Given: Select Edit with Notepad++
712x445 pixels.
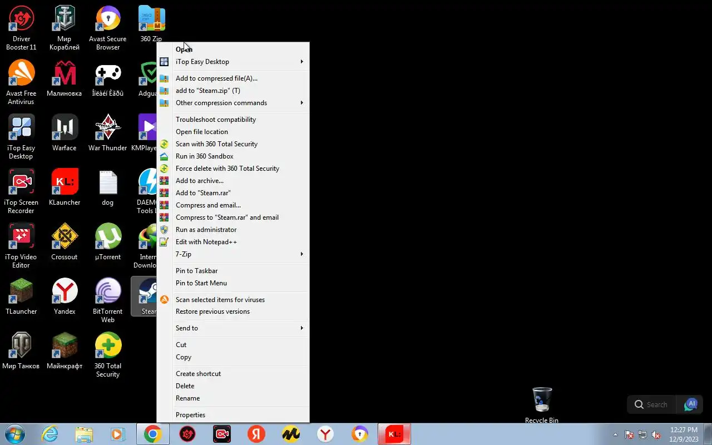Looking at the screenshot, I should pyautogui.click(x=233, y=242).
